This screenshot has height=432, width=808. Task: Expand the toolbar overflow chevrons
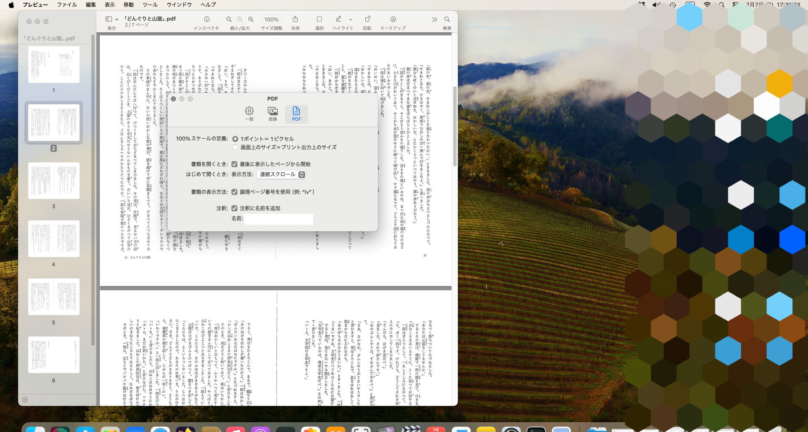(434, 19)
